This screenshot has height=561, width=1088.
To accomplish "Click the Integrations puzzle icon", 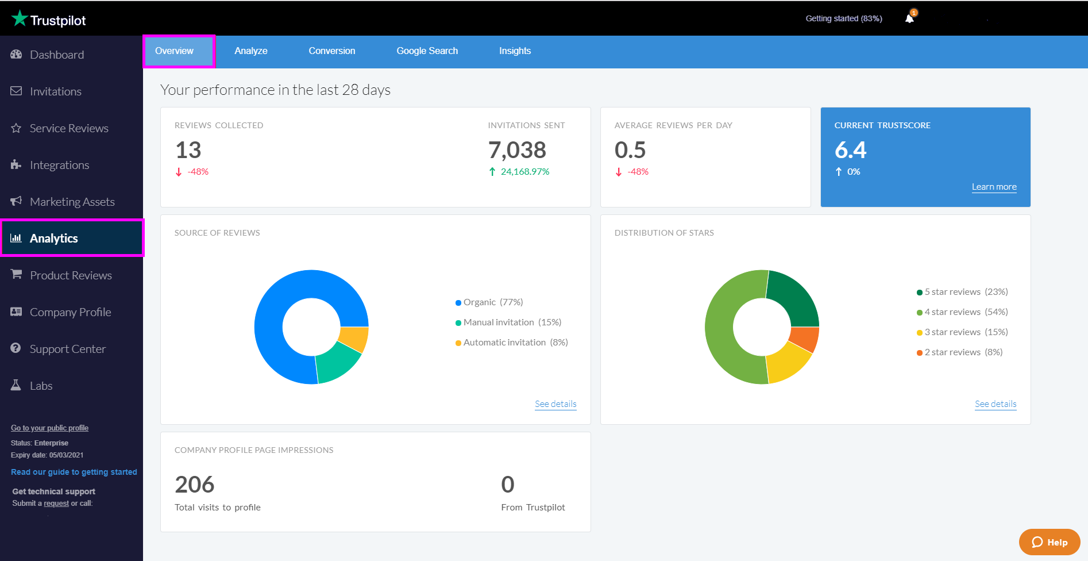I will (16, 164).
